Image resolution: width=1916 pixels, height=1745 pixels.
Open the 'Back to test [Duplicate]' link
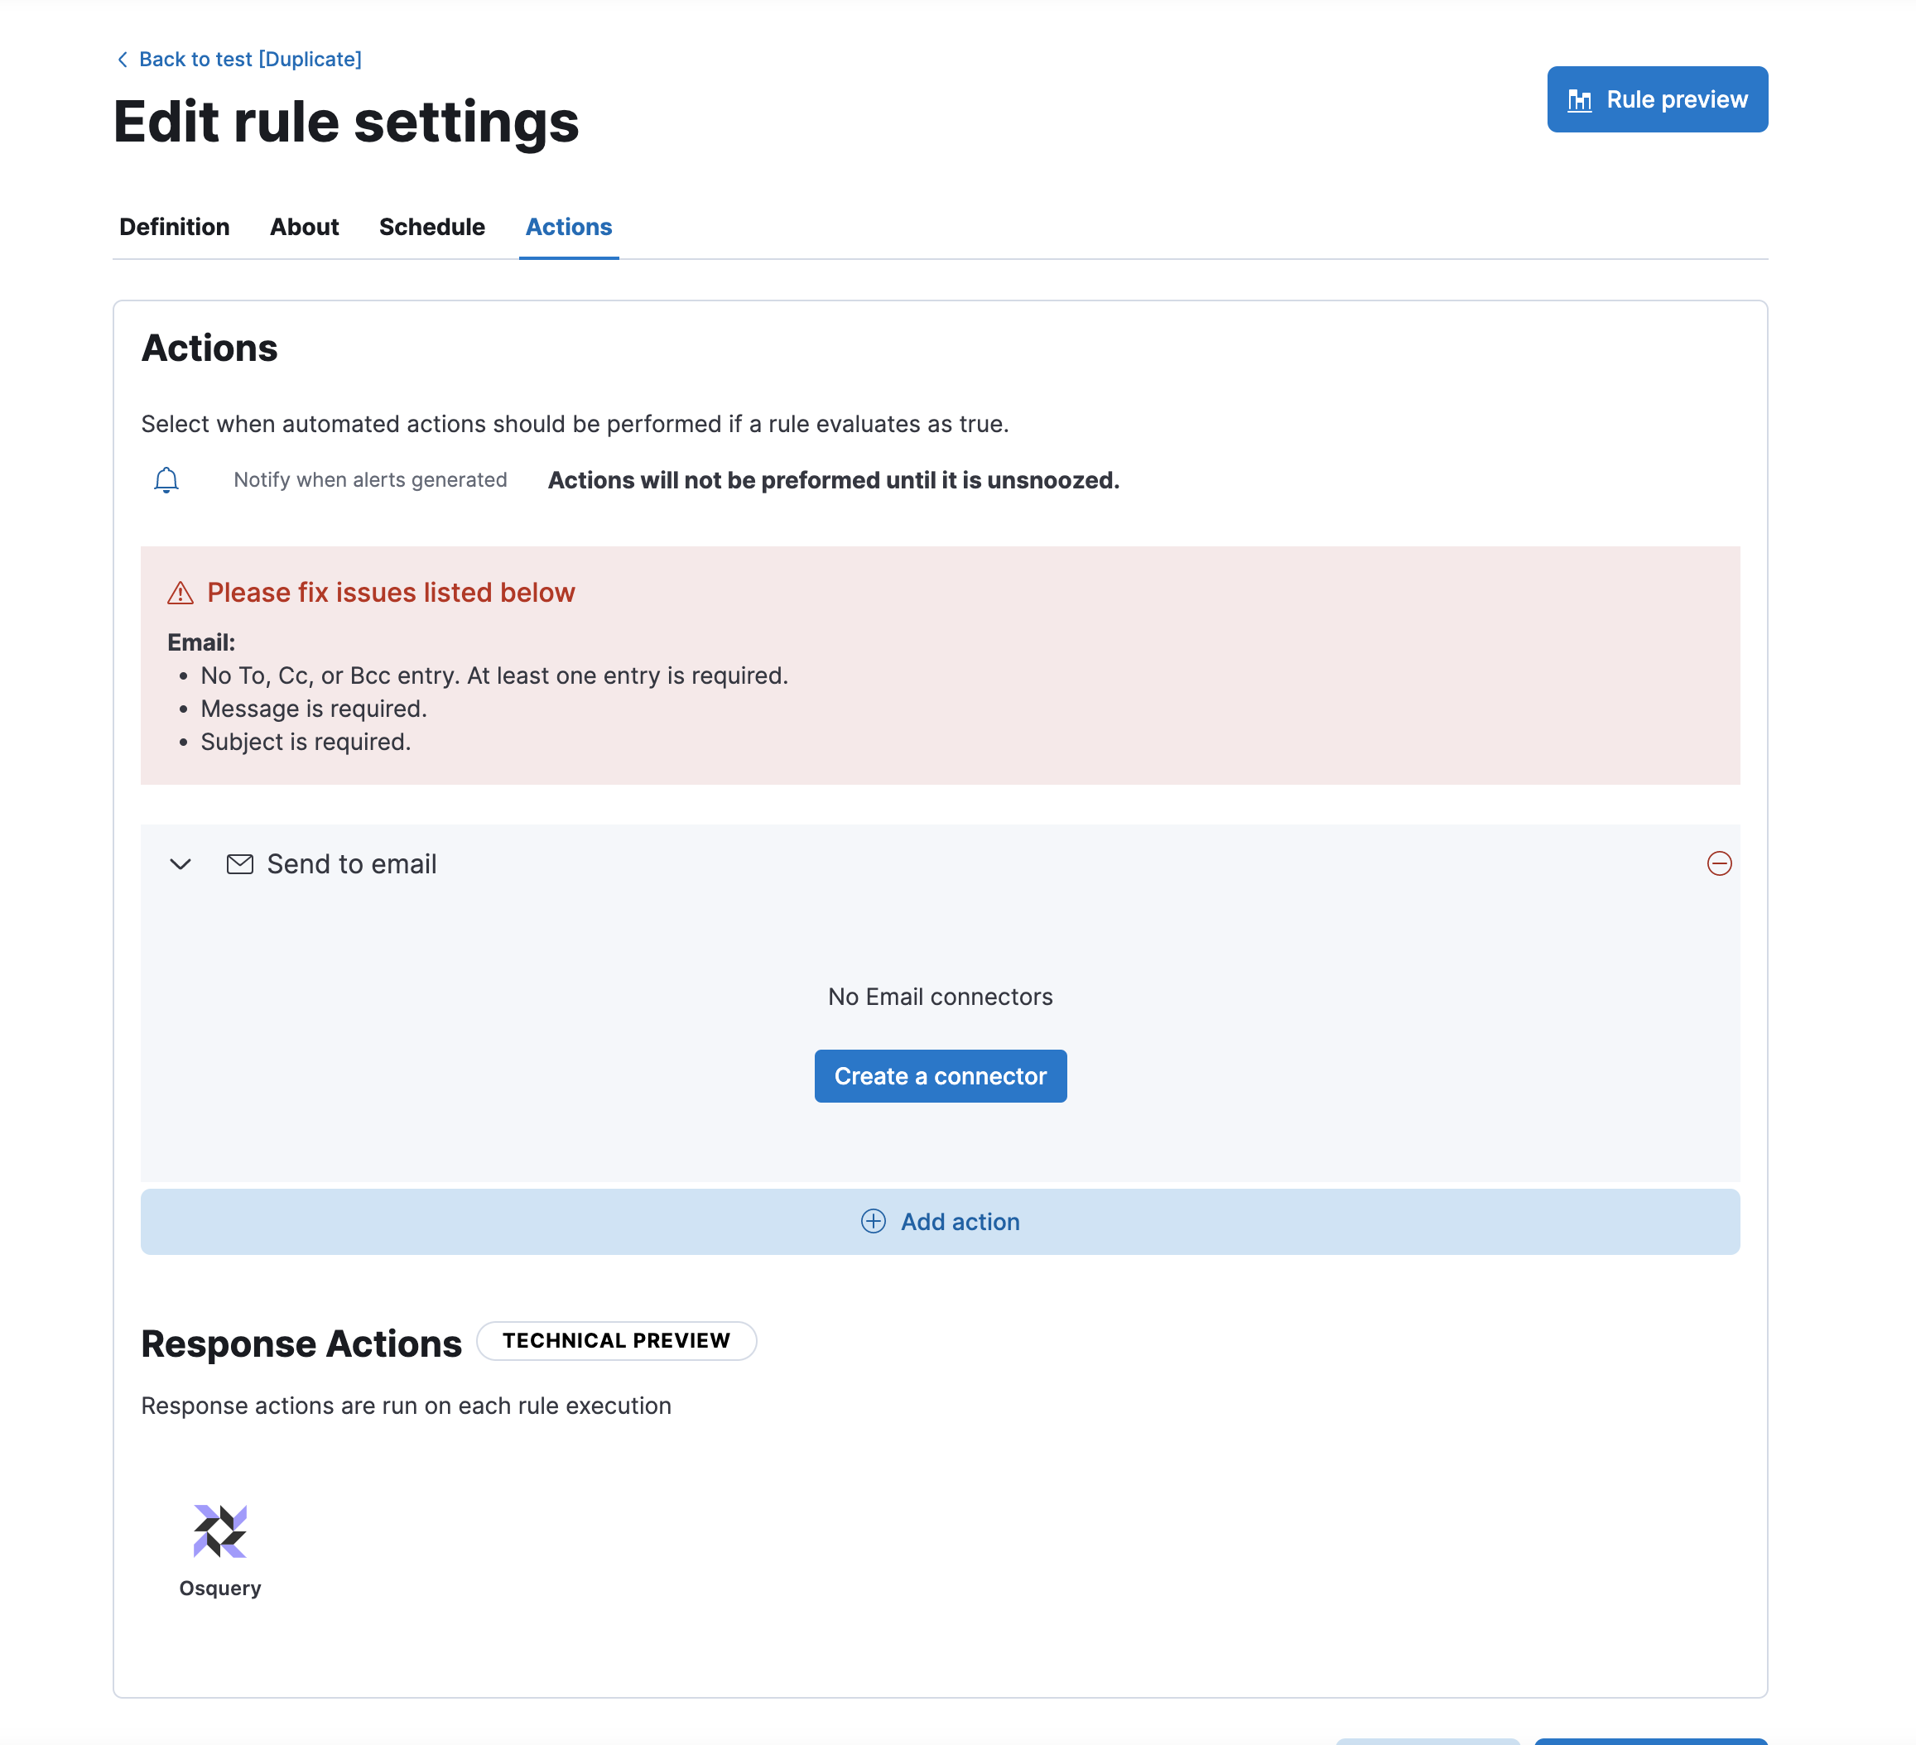[250, 59]
